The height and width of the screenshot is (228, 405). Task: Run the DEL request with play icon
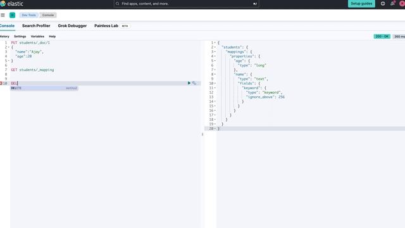[189, 83]
